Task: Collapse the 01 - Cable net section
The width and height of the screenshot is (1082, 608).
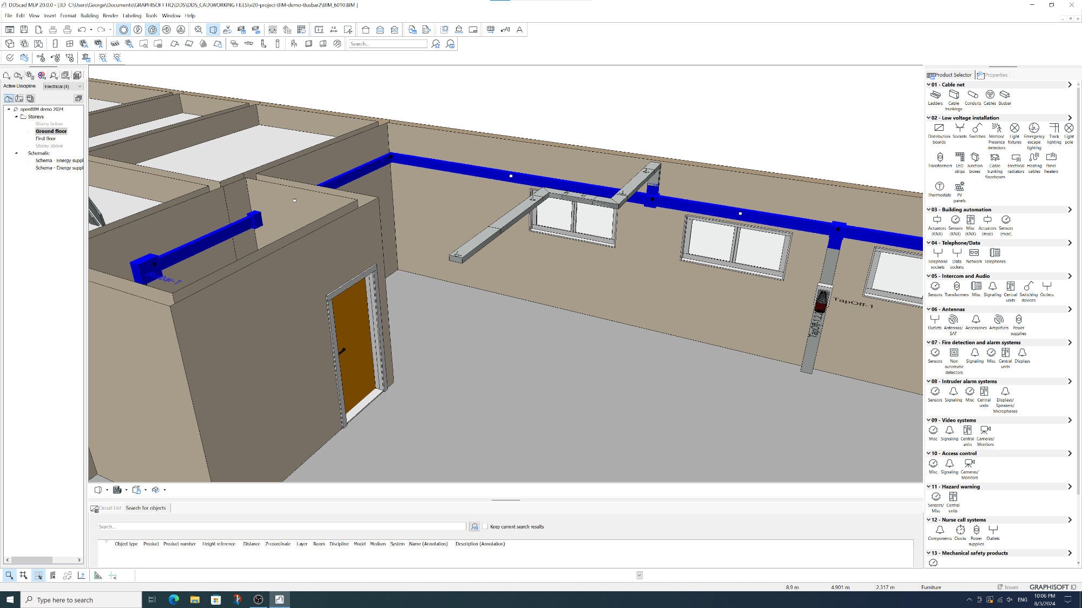Action: point(928,85)
